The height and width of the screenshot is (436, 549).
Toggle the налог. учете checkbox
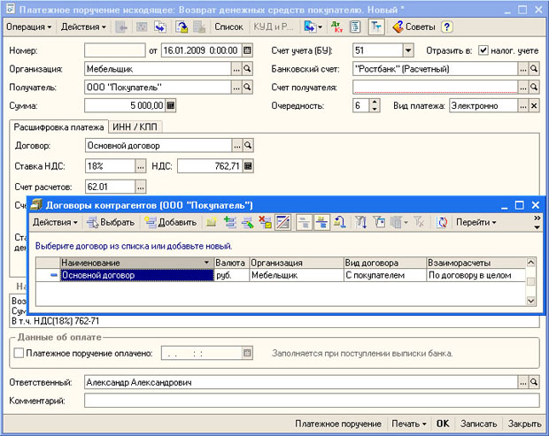pos(483,50)
